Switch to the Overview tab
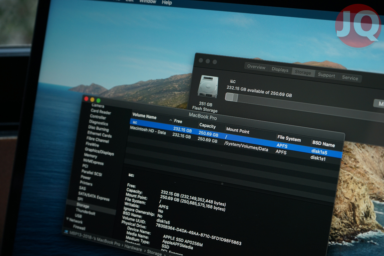Screen dimensions: 384x256 click(256, 67)
